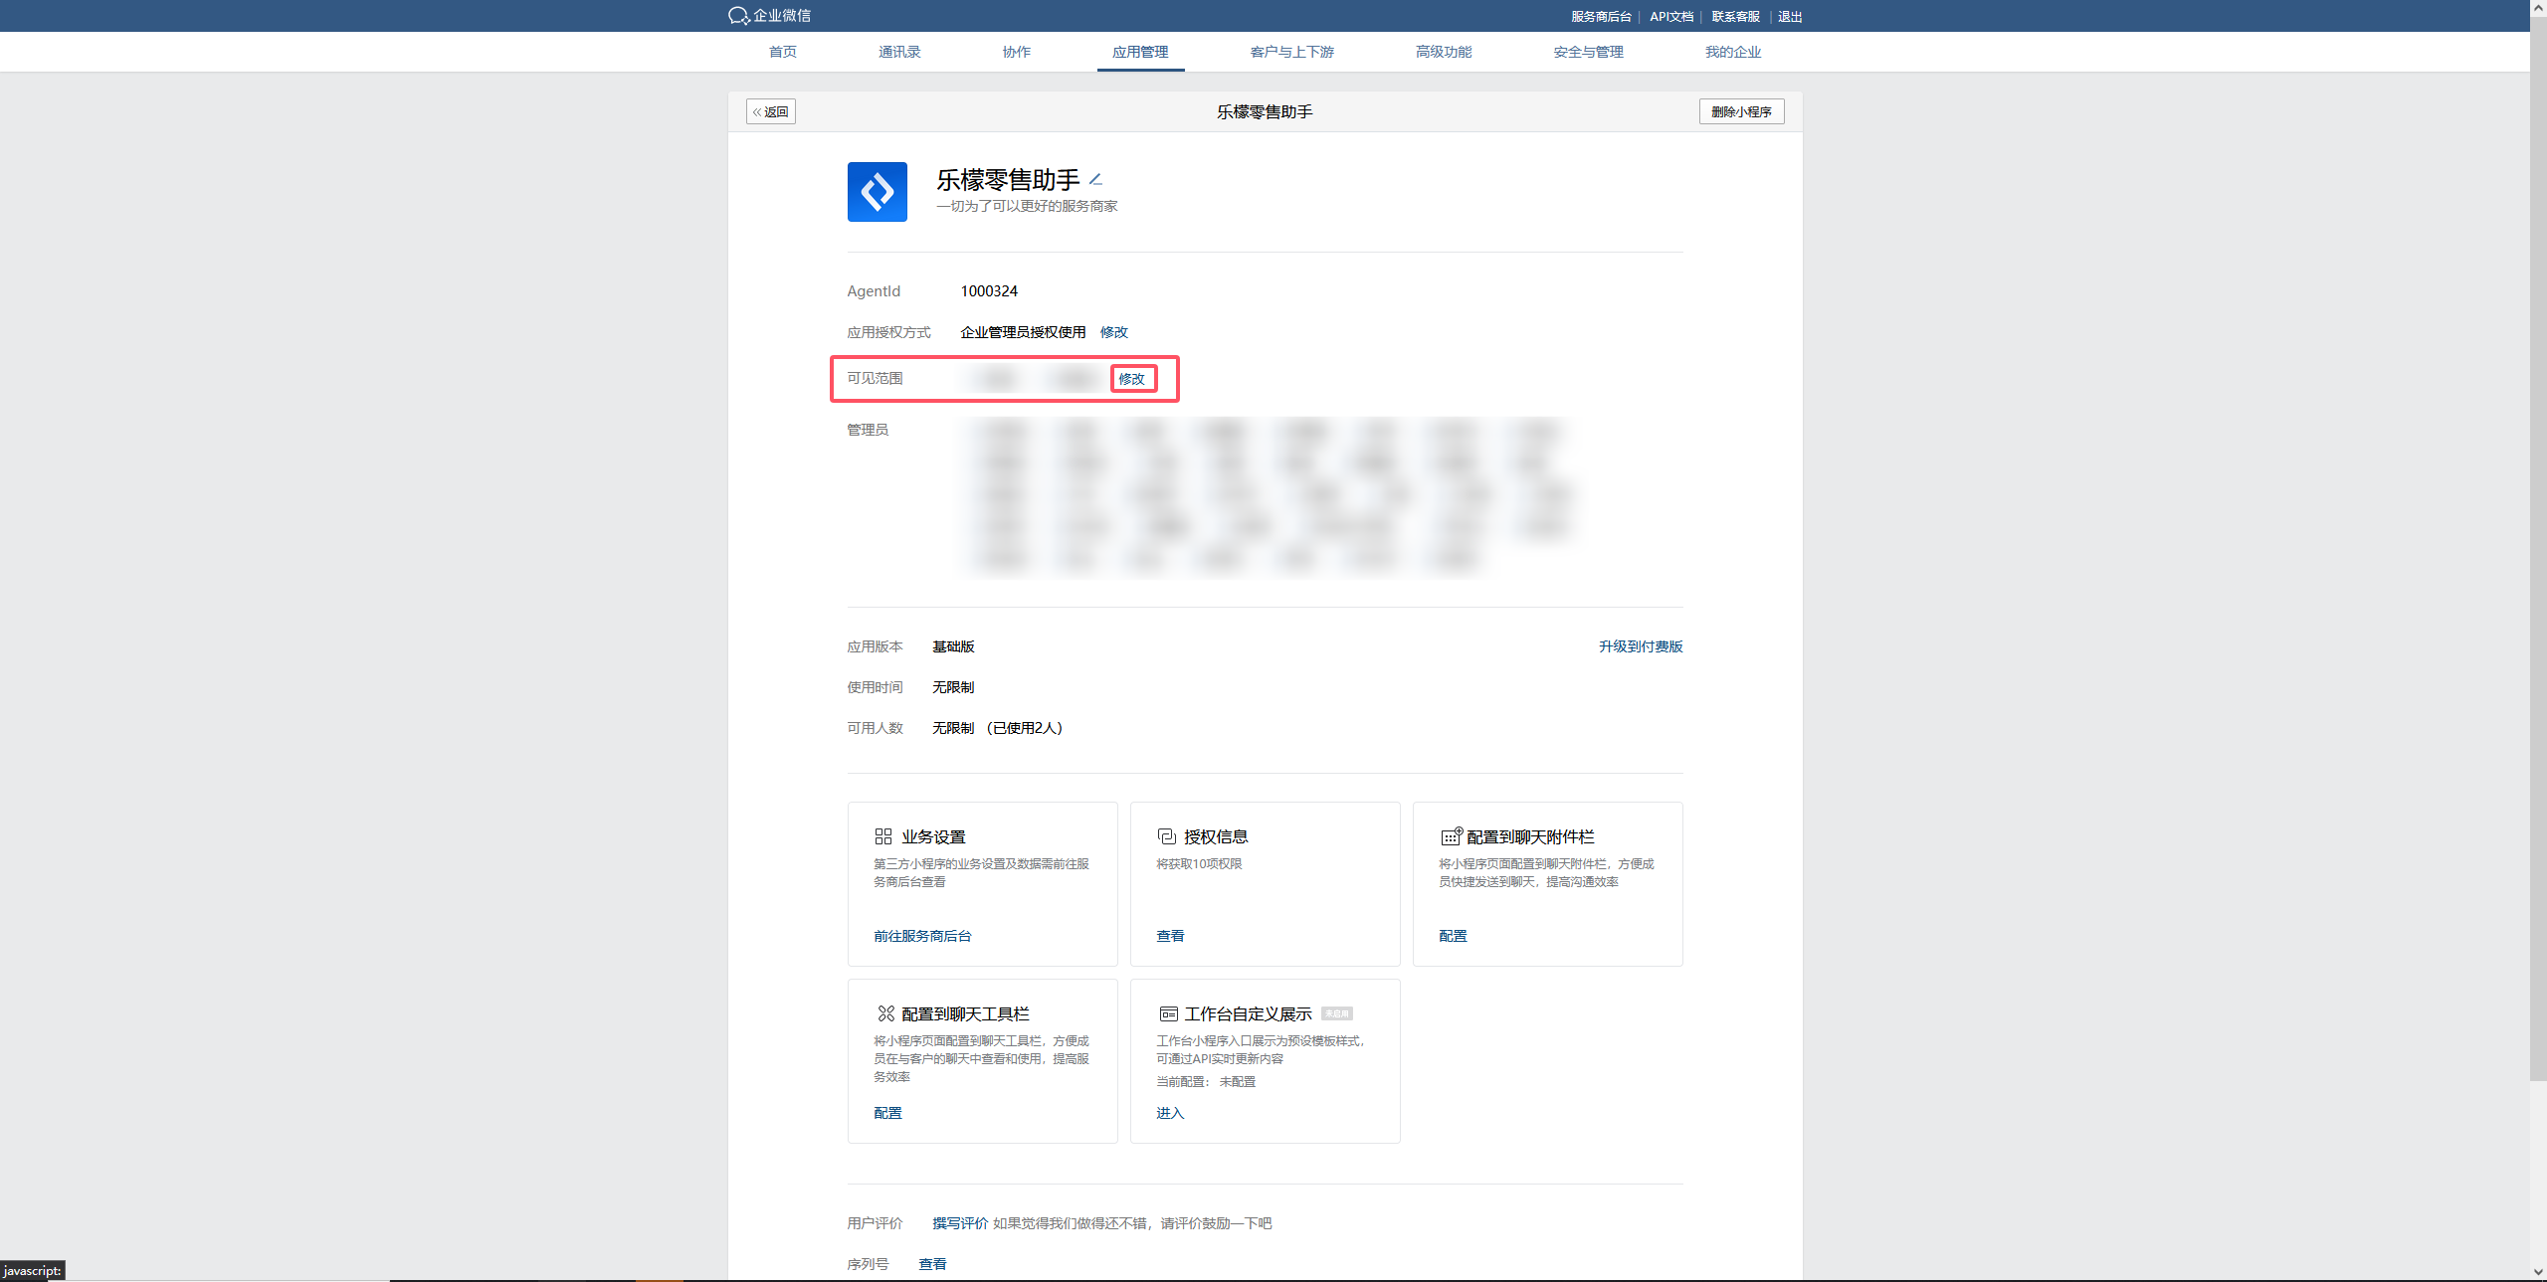Screen dimensions: 2547x1282
Task: Click the tagline 一切为了可以更好的服务商家
Action: pyautogui.click(x=1027, y=206)
